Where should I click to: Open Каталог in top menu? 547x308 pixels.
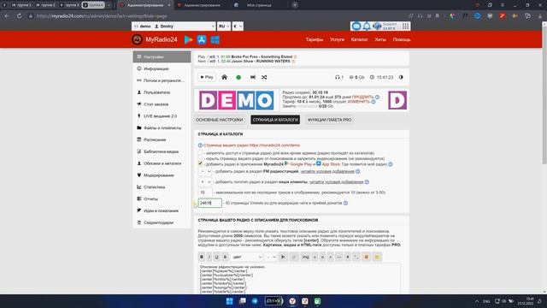359,39
